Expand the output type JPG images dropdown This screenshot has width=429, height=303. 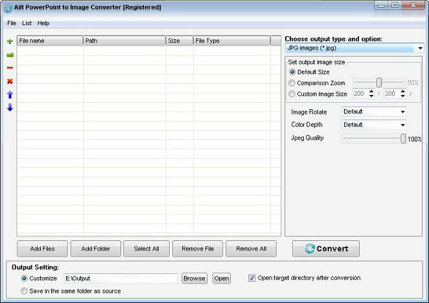coord(420,48)
